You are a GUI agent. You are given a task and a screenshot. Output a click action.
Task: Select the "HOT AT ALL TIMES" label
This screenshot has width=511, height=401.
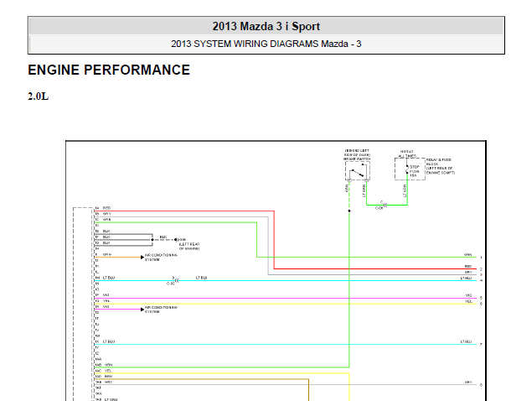[407, 154]
